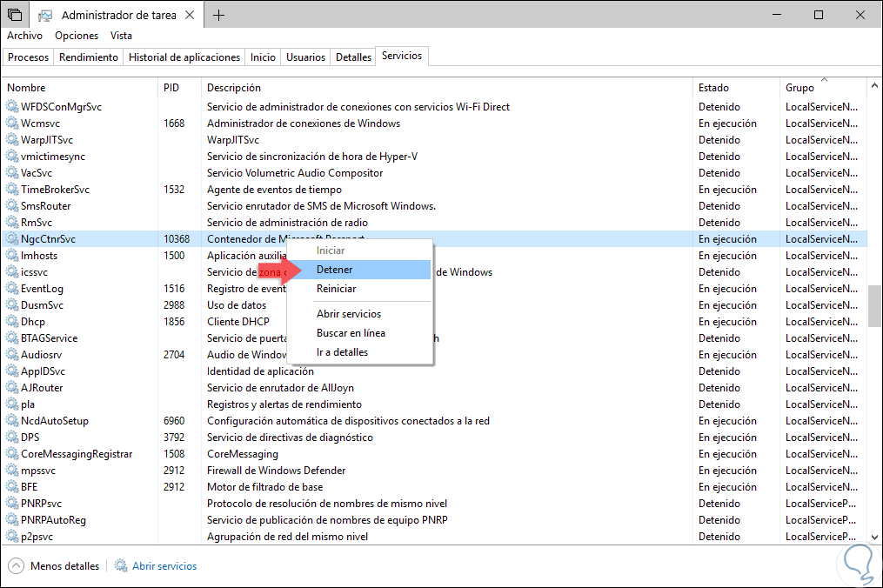The height and width of the screenshot is (588, 883).
Task: Switch to the Procesos tab
Action: (x=28, y=57)
